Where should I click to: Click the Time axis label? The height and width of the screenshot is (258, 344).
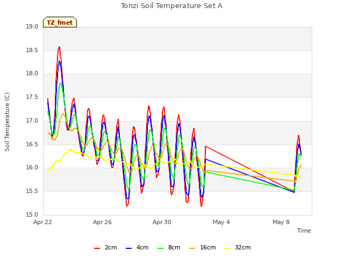(x=304, y=231)
